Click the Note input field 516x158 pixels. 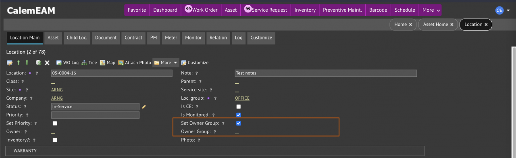(x=326, y=73)
